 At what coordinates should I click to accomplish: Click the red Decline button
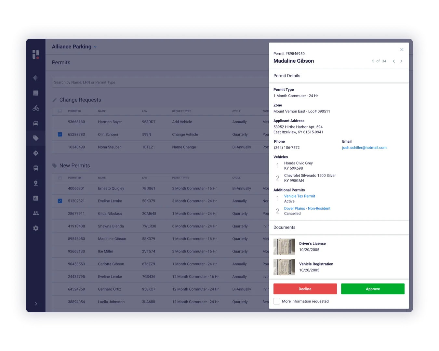click(x=305, y=289)
